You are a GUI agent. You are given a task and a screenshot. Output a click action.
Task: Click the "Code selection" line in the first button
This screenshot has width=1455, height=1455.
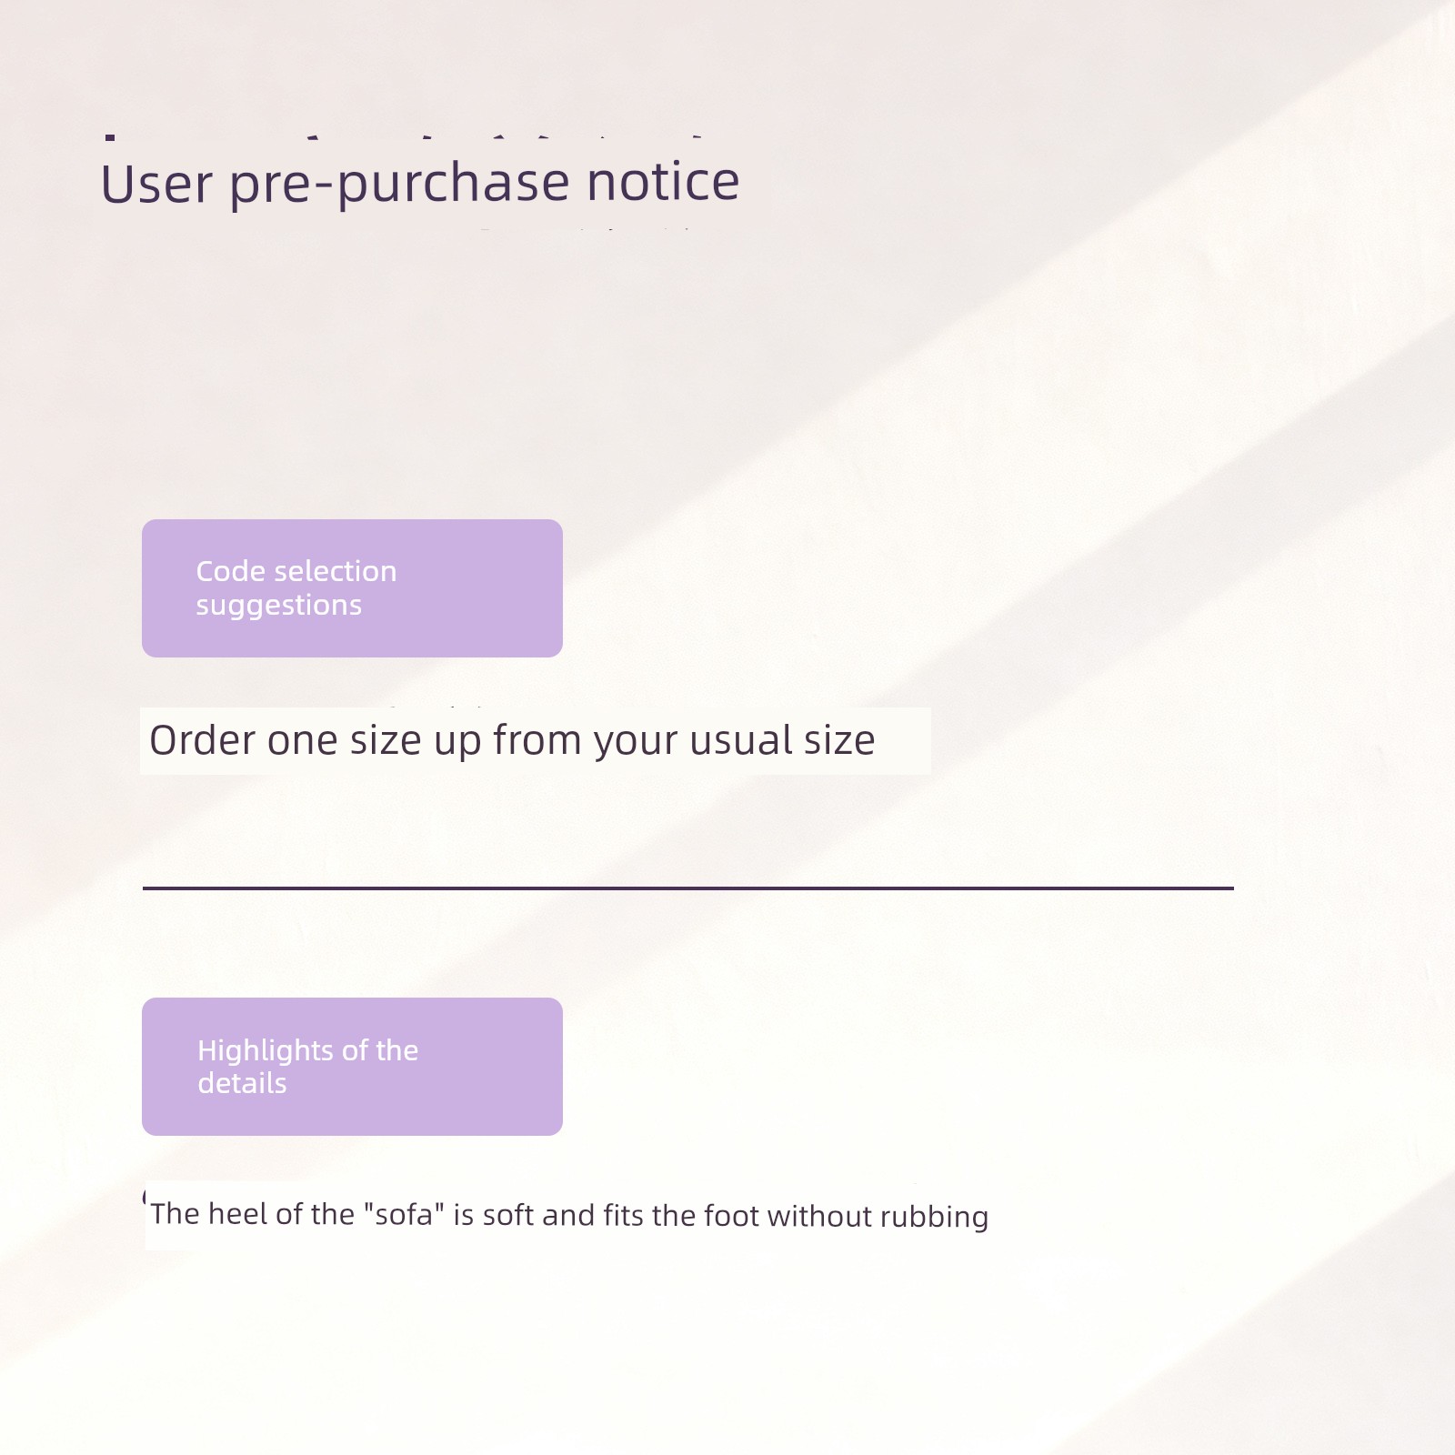pyautogui.click(x=296, y=571)
